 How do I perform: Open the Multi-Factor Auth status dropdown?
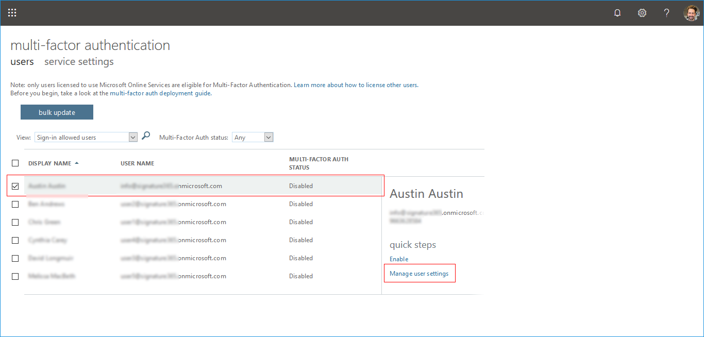[268, 138]
